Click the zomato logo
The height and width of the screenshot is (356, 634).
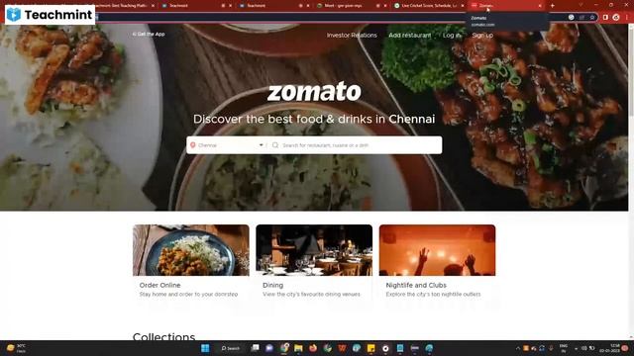[x=314, y=92]
